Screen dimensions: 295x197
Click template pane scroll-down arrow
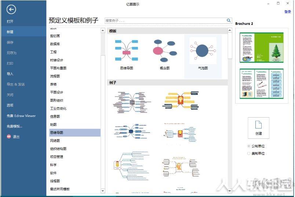click(230, 191)
